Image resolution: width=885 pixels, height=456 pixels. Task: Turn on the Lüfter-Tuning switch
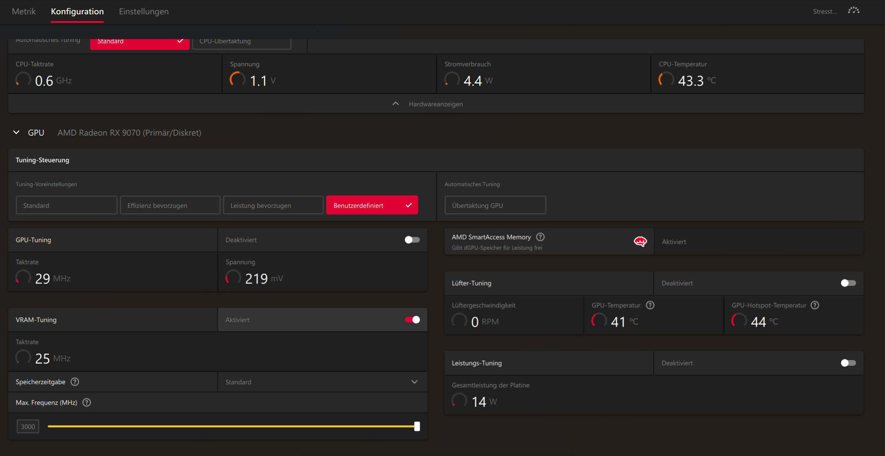(x=848, y=283)
